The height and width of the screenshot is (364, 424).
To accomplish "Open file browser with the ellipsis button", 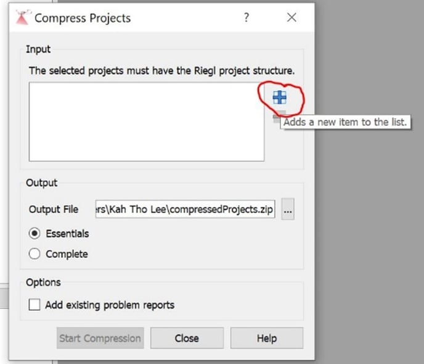I will click(288, 209).
